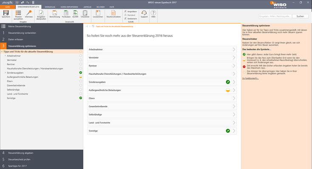
Task: Open the Rentner row chevron
Action: tap(234, 66)
